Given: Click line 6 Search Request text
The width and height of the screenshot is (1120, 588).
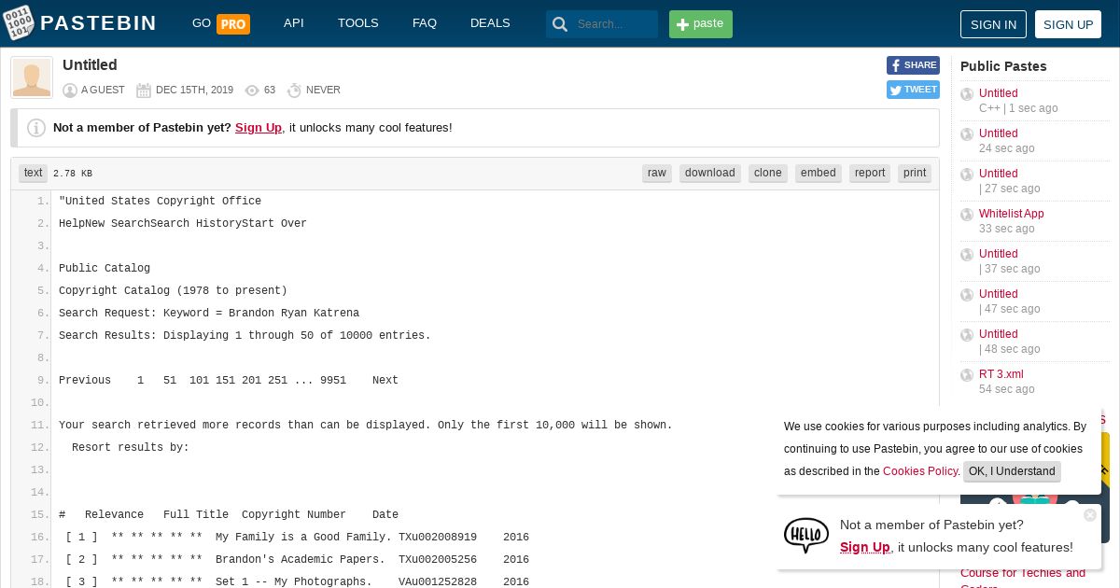Looking at the screenshot, I should pos(209,314).
